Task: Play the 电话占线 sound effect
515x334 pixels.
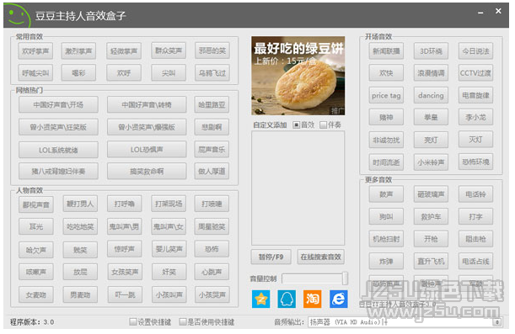Action: click(x=475, y=262)
